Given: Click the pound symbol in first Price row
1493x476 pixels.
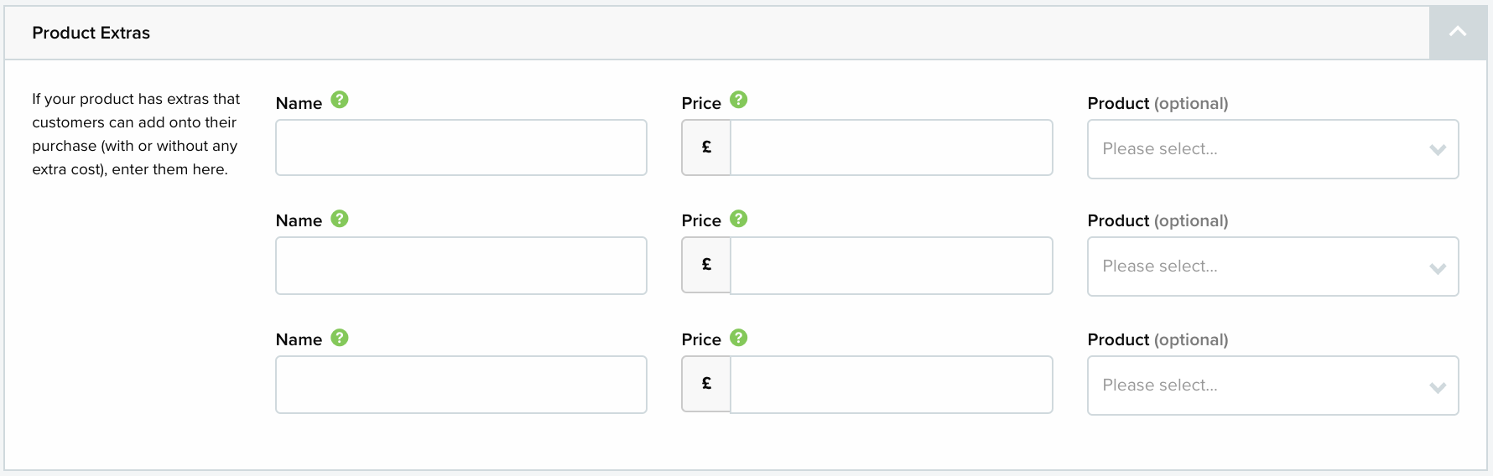Looking at the screenshot, I should pos(706,147).
